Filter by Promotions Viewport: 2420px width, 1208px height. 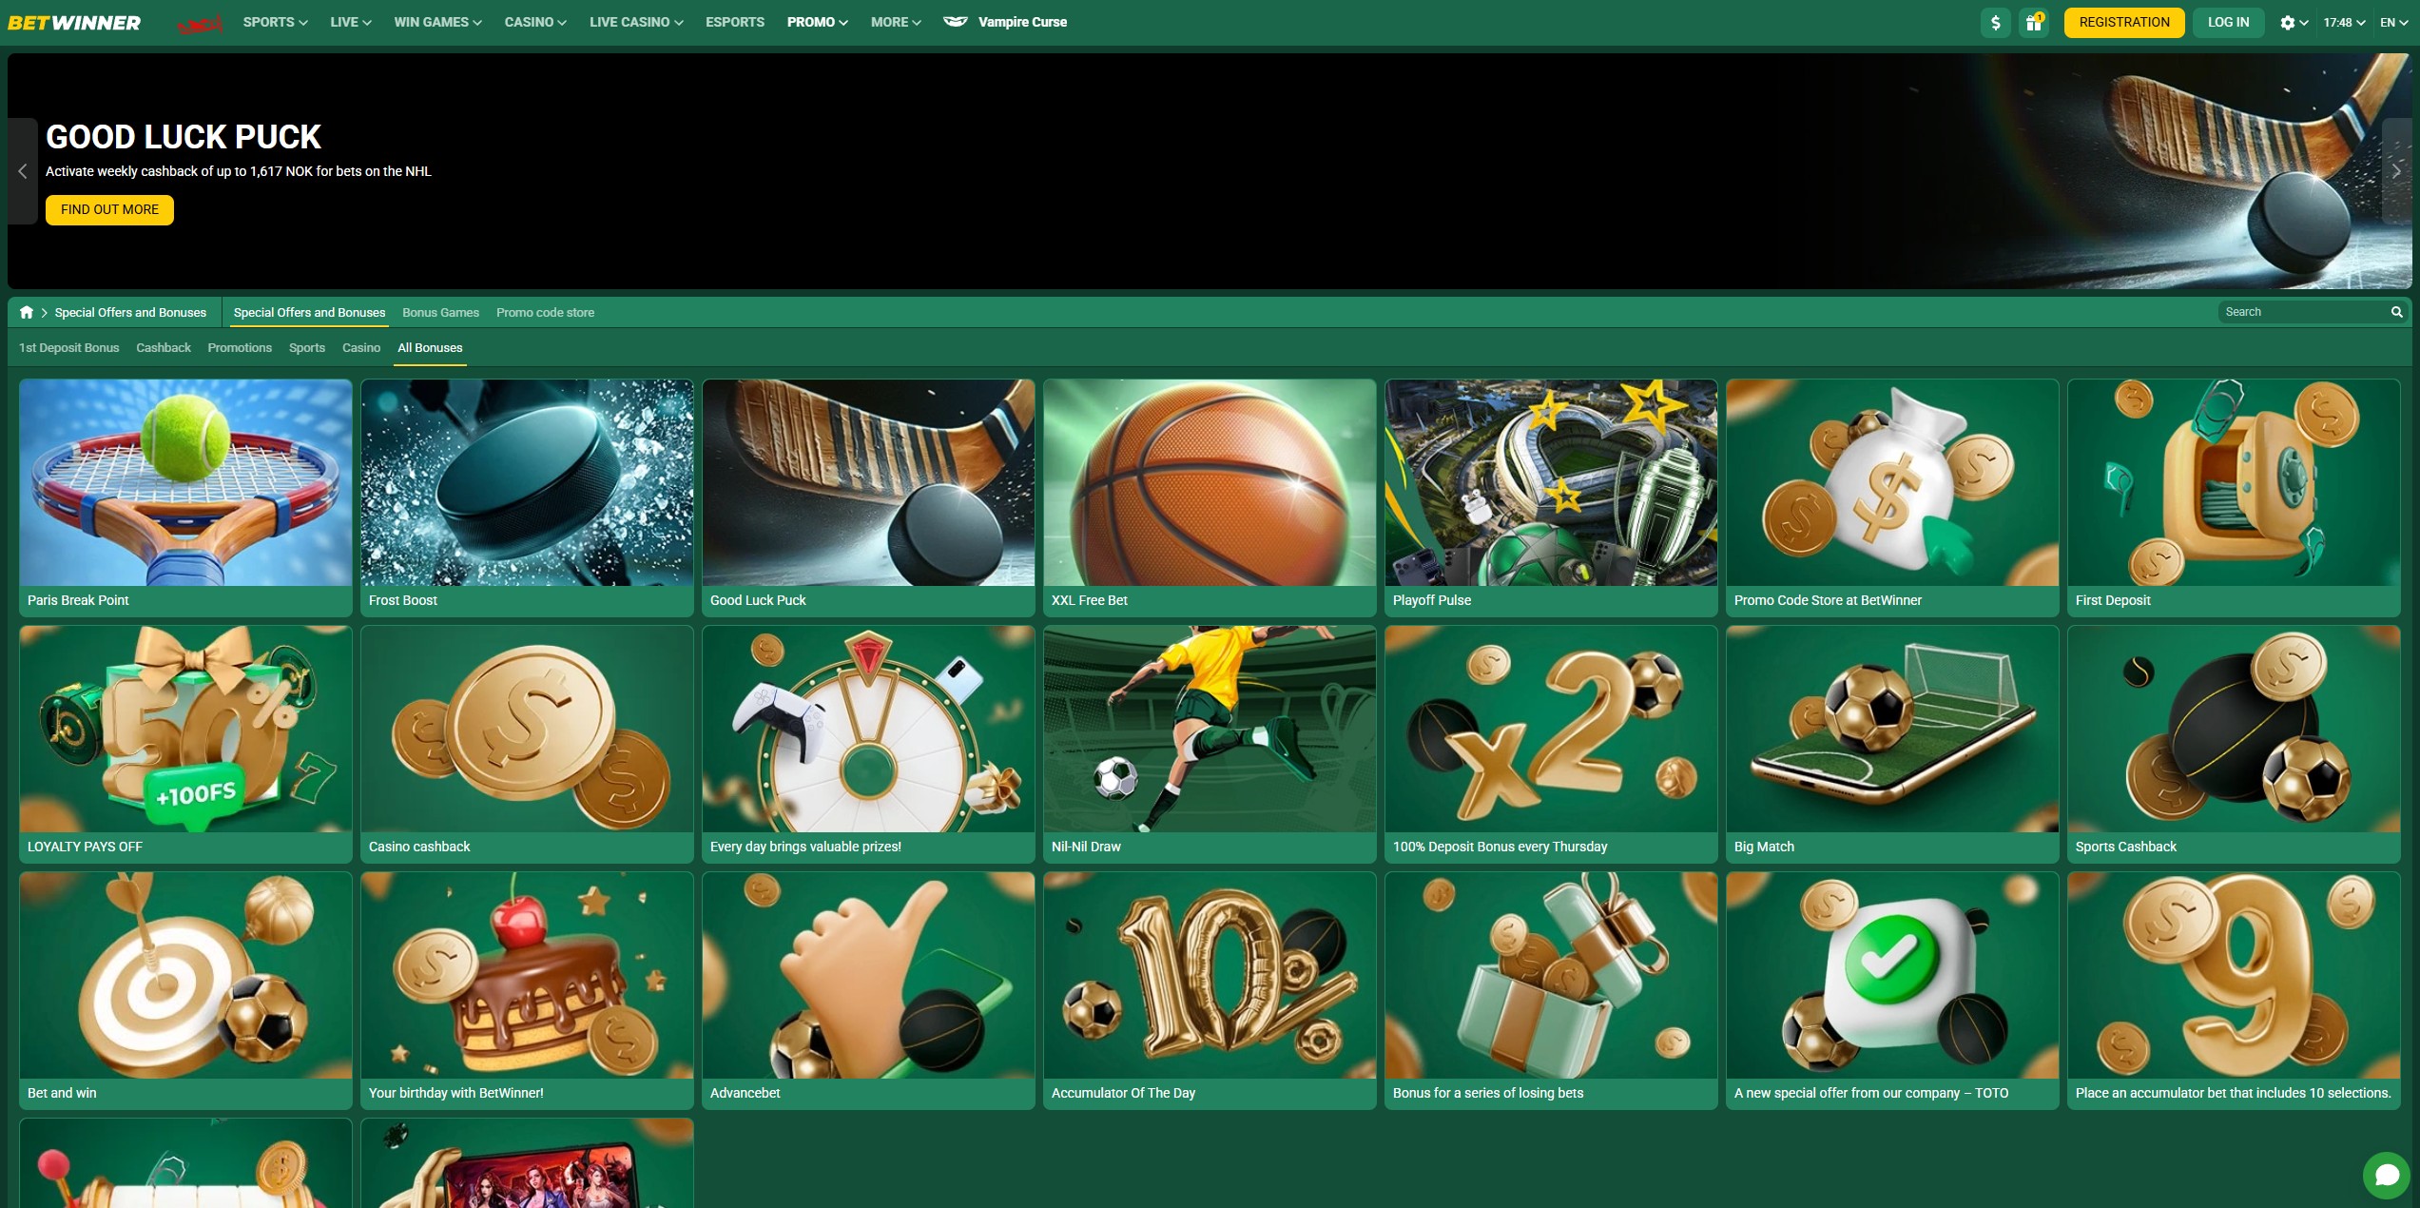tap(240, 348)
